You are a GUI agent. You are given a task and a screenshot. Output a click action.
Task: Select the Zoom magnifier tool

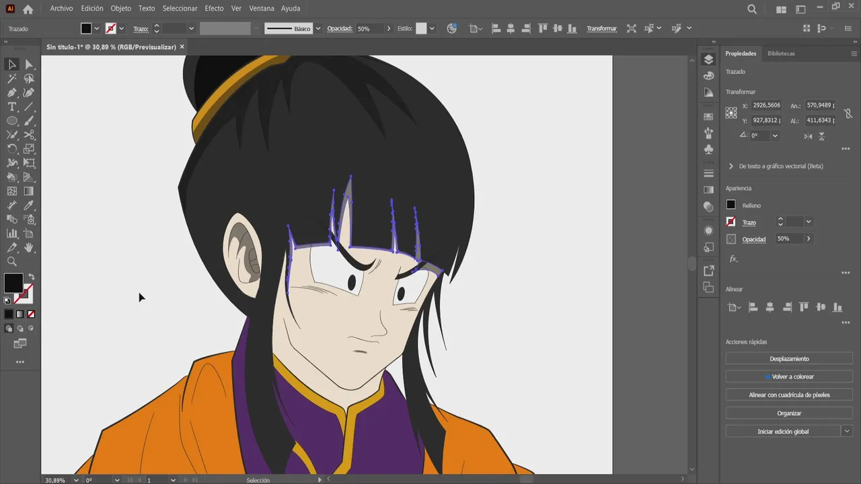12,262
